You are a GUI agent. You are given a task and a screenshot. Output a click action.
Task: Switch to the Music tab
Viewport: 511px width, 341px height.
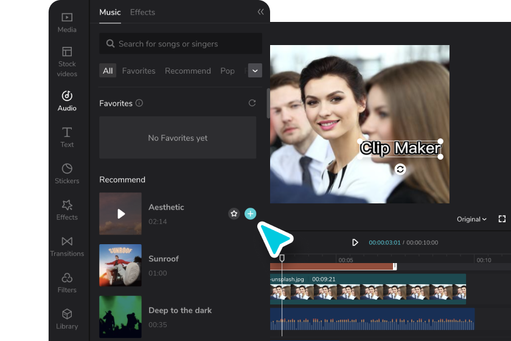pyautogui.click(x=110, y=12)
